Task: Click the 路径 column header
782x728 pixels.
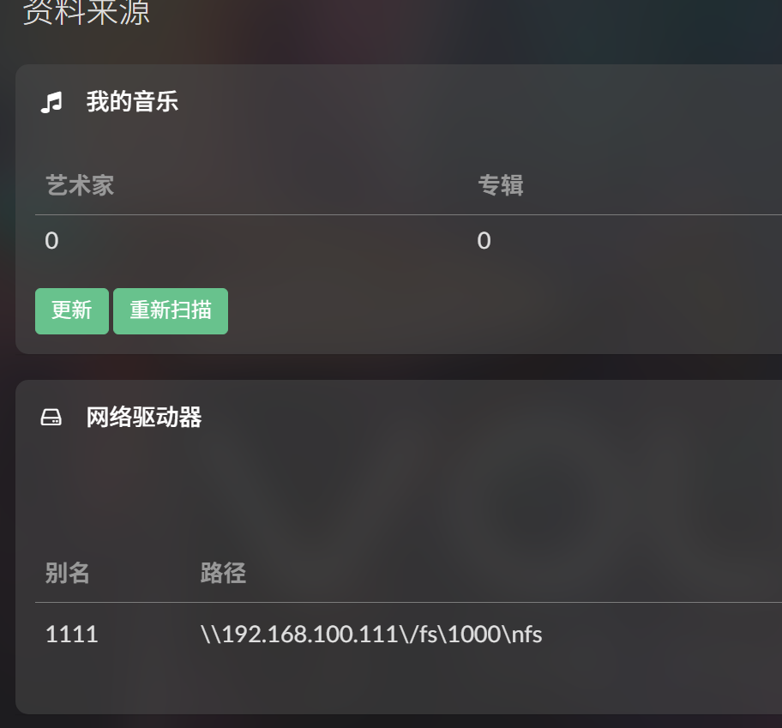Action: [223, 573]
